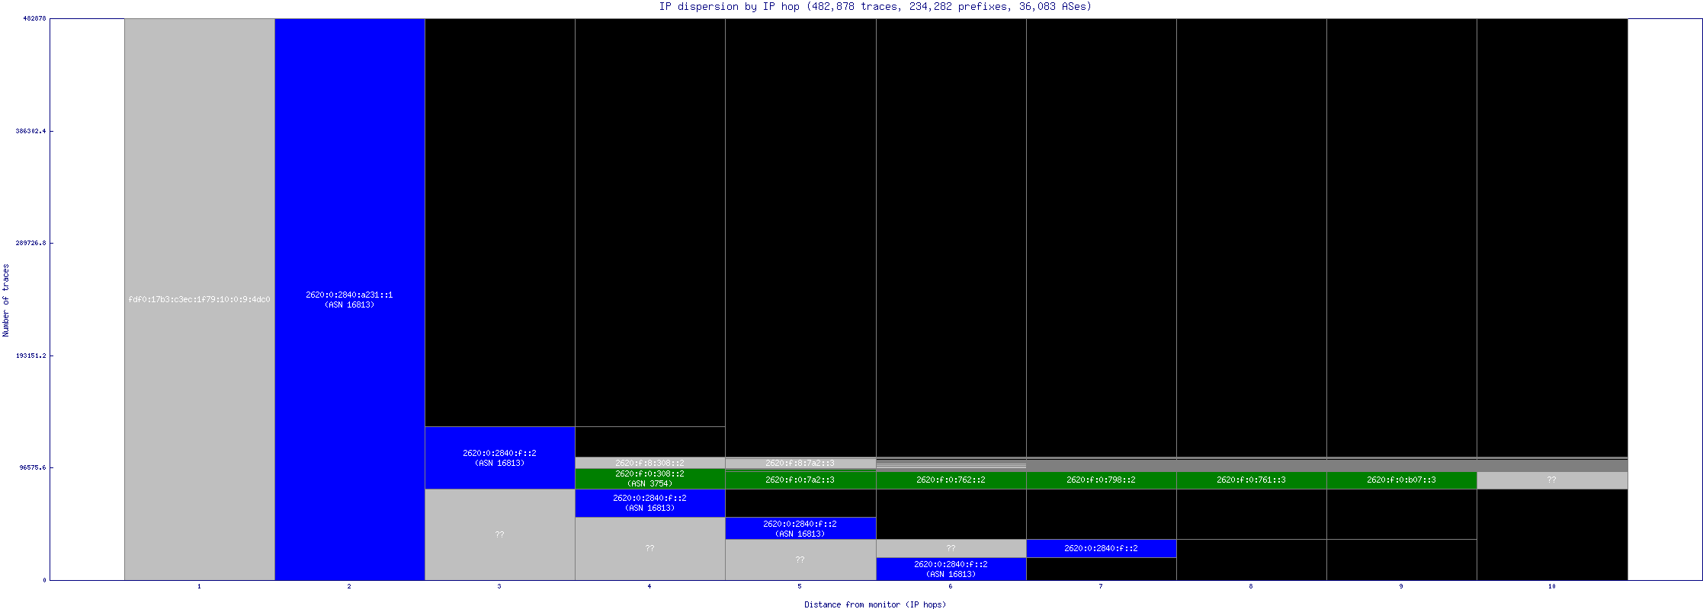This screenshot has width=1703, height=609.
Task: Click blue 2620:0:2840:f::2 block at hop 5
Action: point(800,528)
